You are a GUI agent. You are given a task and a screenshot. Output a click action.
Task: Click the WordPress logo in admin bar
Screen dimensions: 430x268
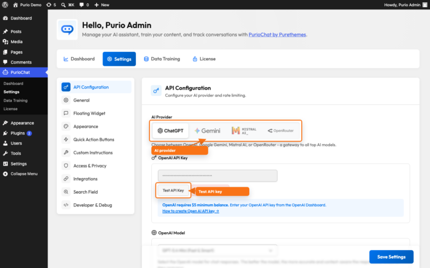(x=5, y=4)
